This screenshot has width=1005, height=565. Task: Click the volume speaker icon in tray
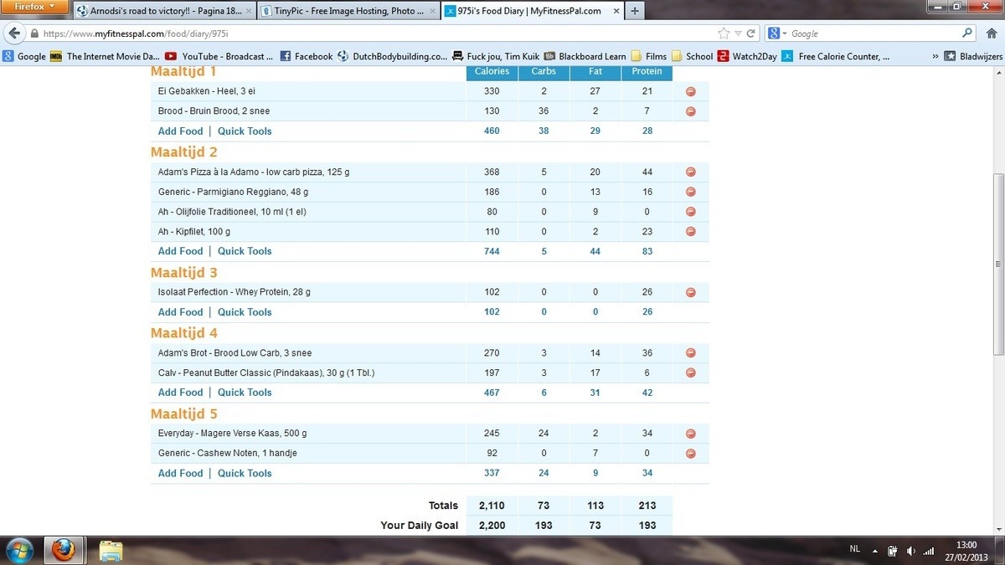[910, 551]
